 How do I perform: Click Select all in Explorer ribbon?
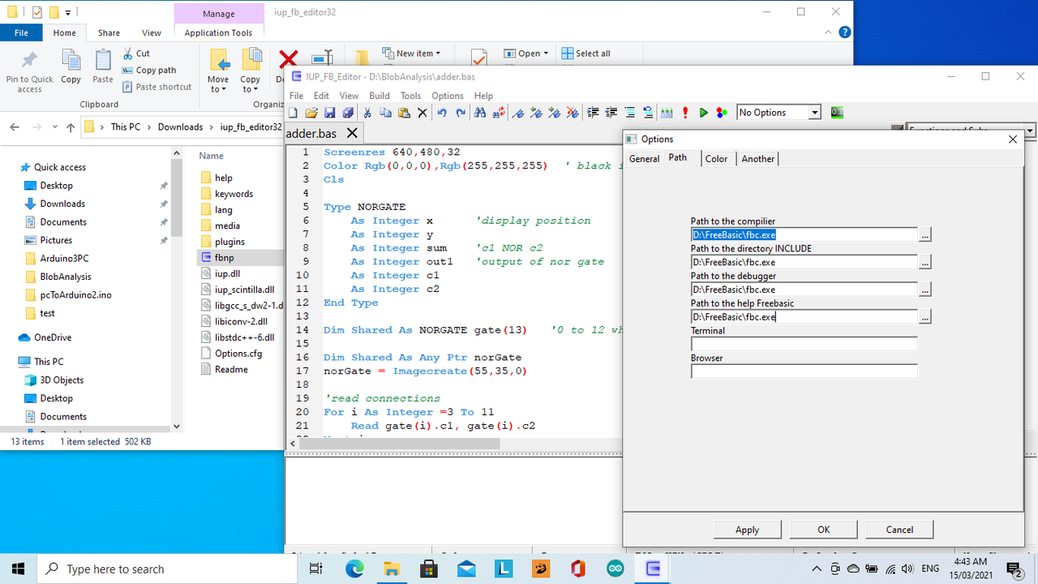(x=585, y=54)
